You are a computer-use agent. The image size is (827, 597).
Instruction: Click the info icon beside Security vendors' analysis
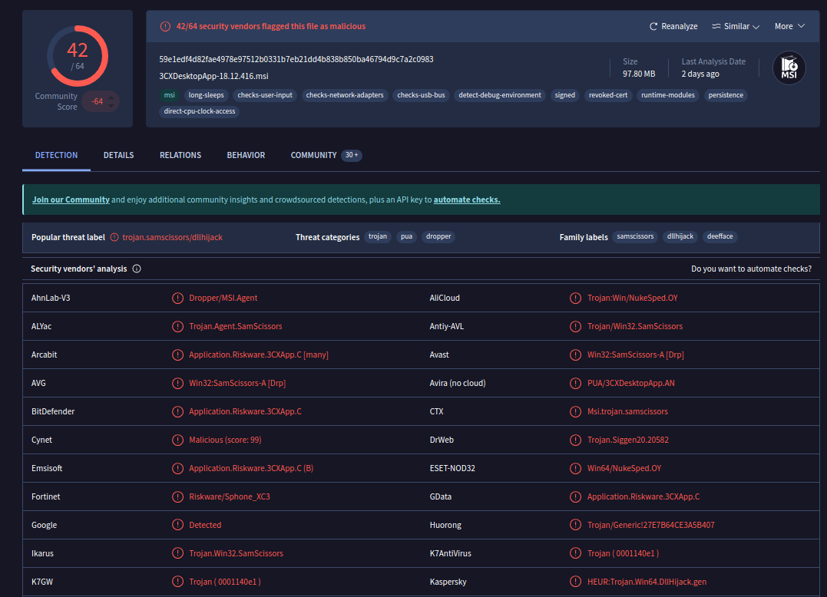tap(137, 269)
